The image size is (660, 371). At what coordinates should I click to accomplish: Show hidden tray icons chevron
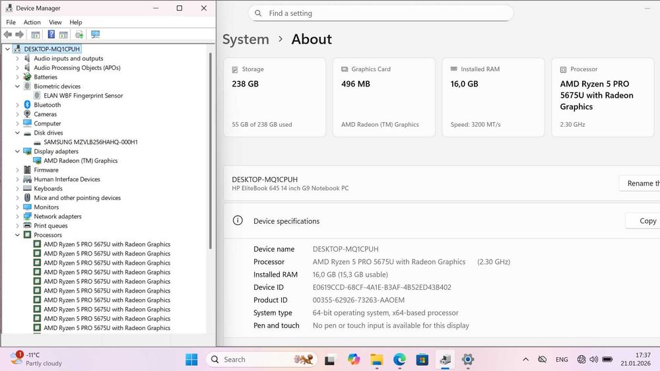tap(526, 359)
